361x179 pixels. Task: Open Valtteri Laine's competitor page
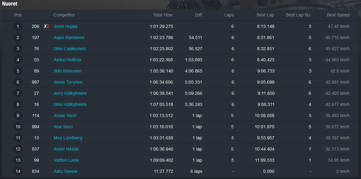(x=66, y=160)
